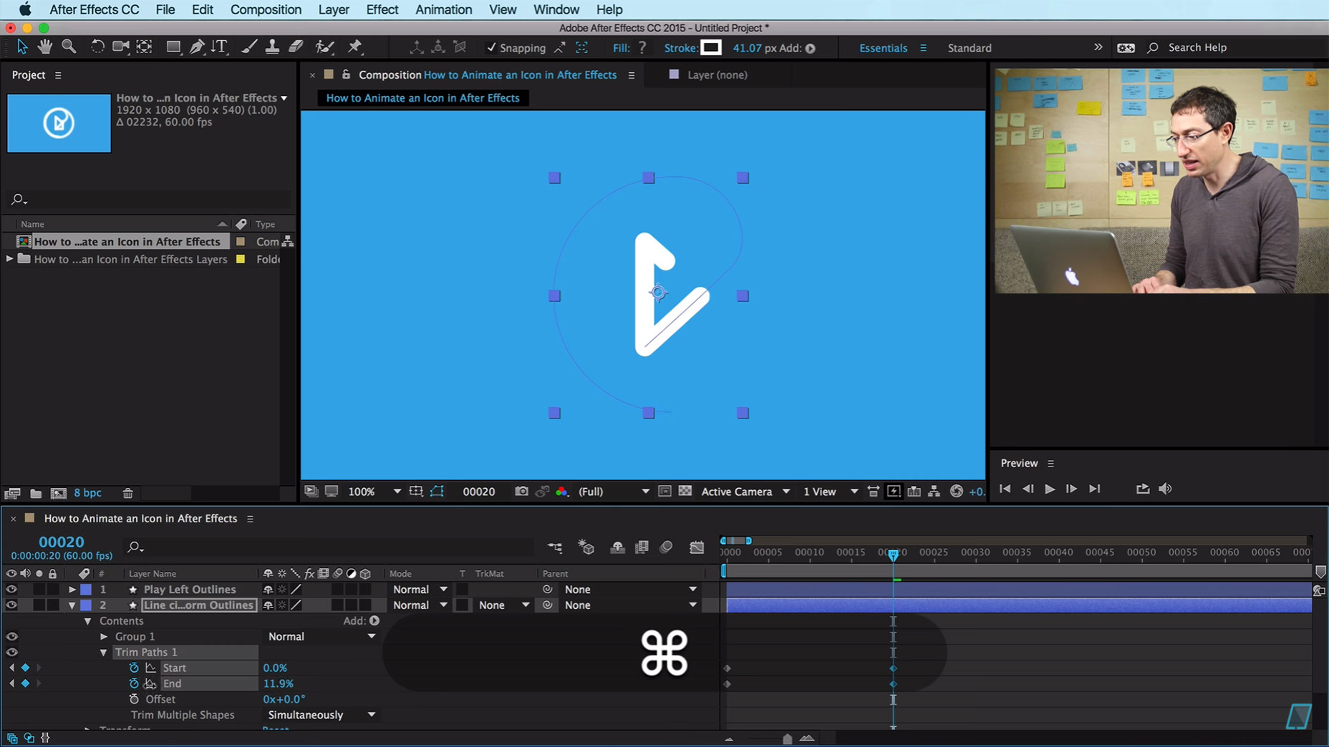Select the Type tool

219,47
